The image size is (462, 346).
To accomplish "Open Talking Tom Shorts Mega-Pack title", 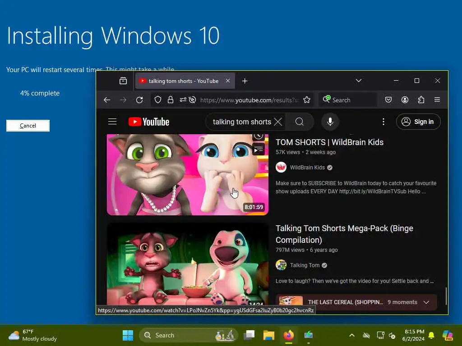I will point(344,234).
